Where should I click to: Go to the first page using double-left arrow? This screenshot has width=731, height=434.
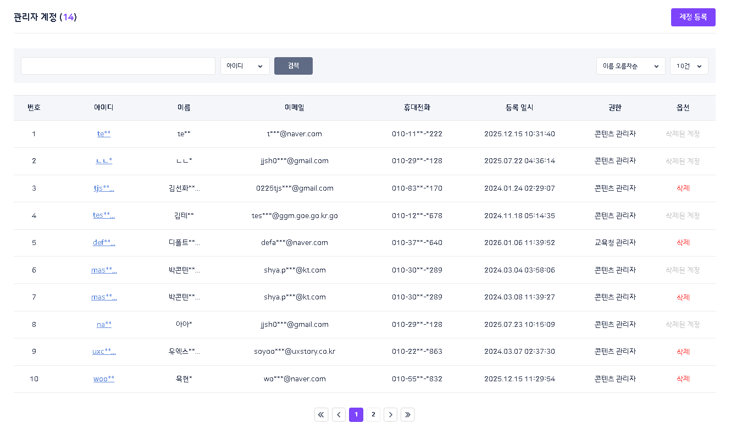(x=322, y=415)
